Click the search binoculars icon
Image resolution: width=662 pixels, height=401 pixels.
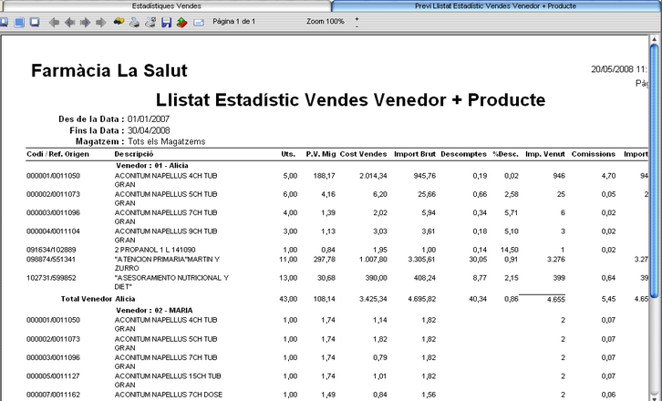tap(119, 22)
